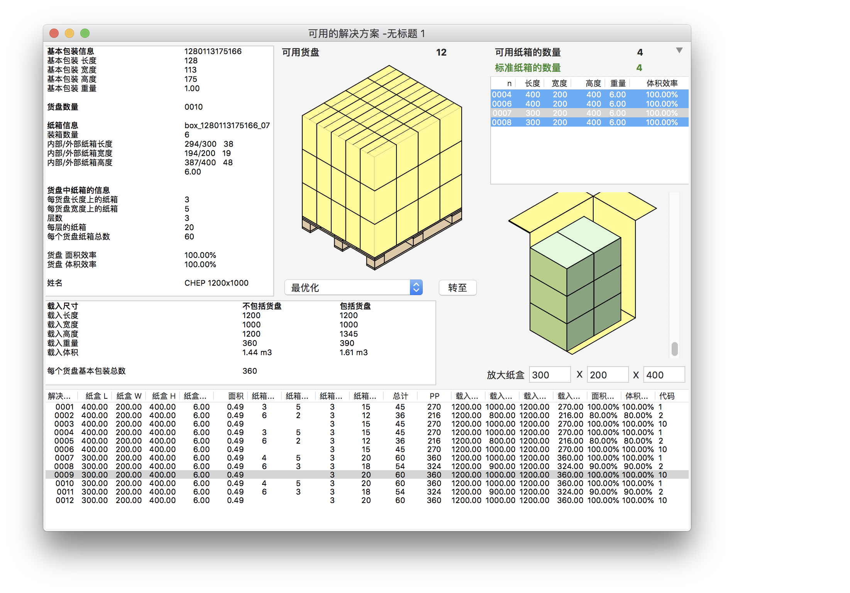This screenshot has height=593, width=850.
Task: Sort by the 纸盒 H column header
Action: pyautogui.click(x=164, y=396)
